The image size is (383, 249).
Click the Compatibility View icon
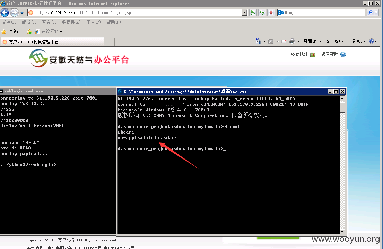click(253, 12)
